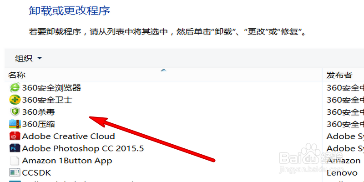The image size is (364, 182).
Task: Click the CCSDK program icon
Action: (x=15, y=172)
